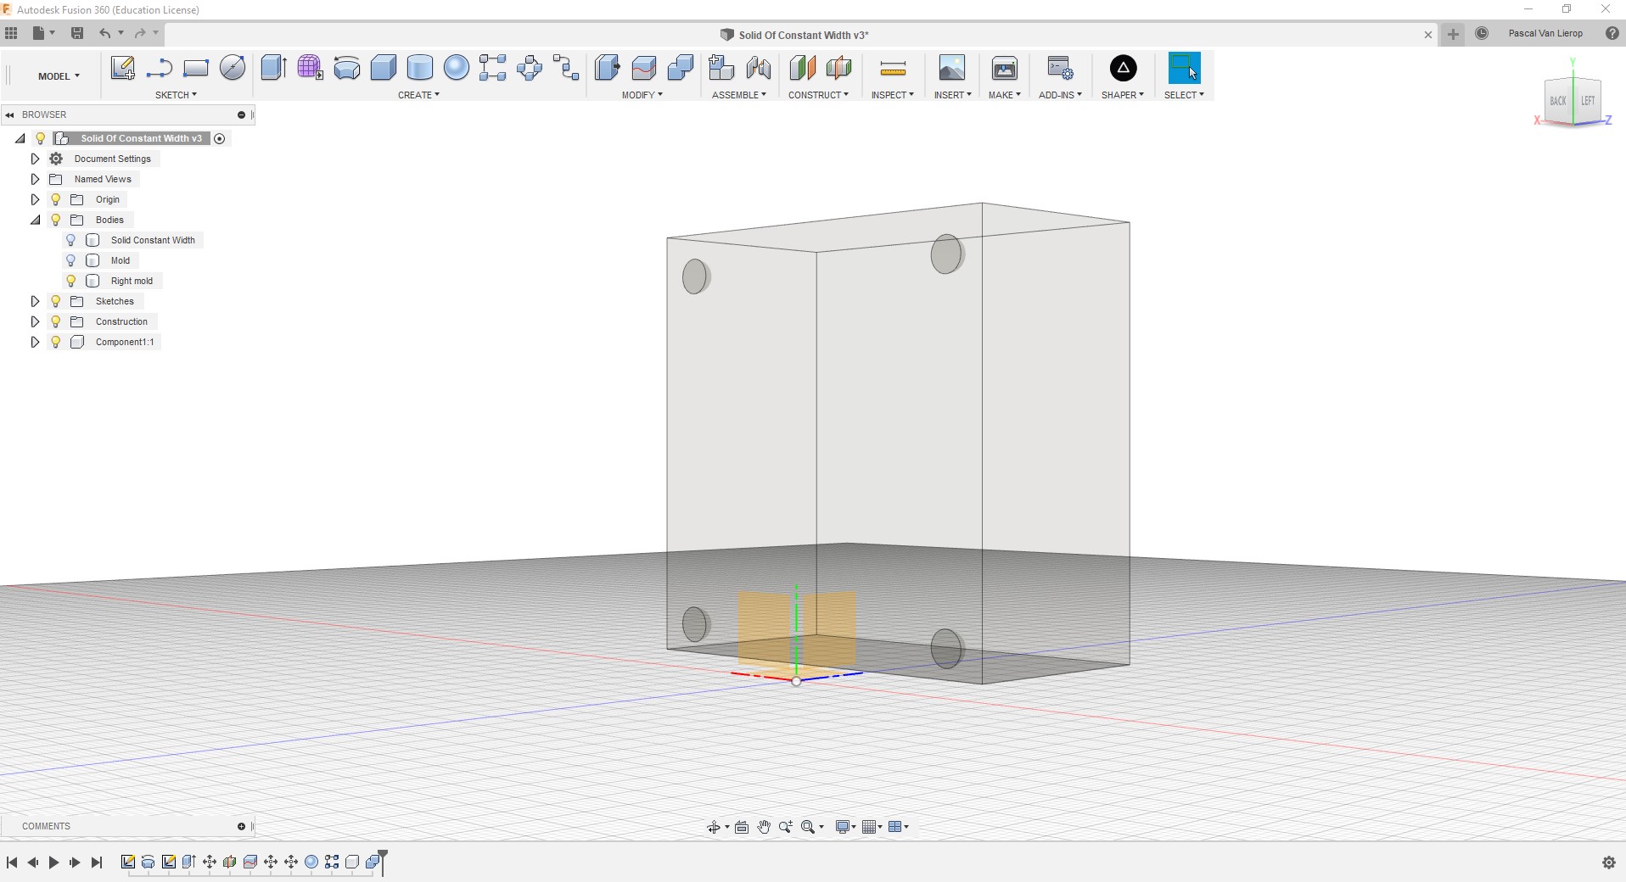Screen dimensions: 1626x882
Task: Select the Revolve tool in the Create toolbar
Action: 346,68
